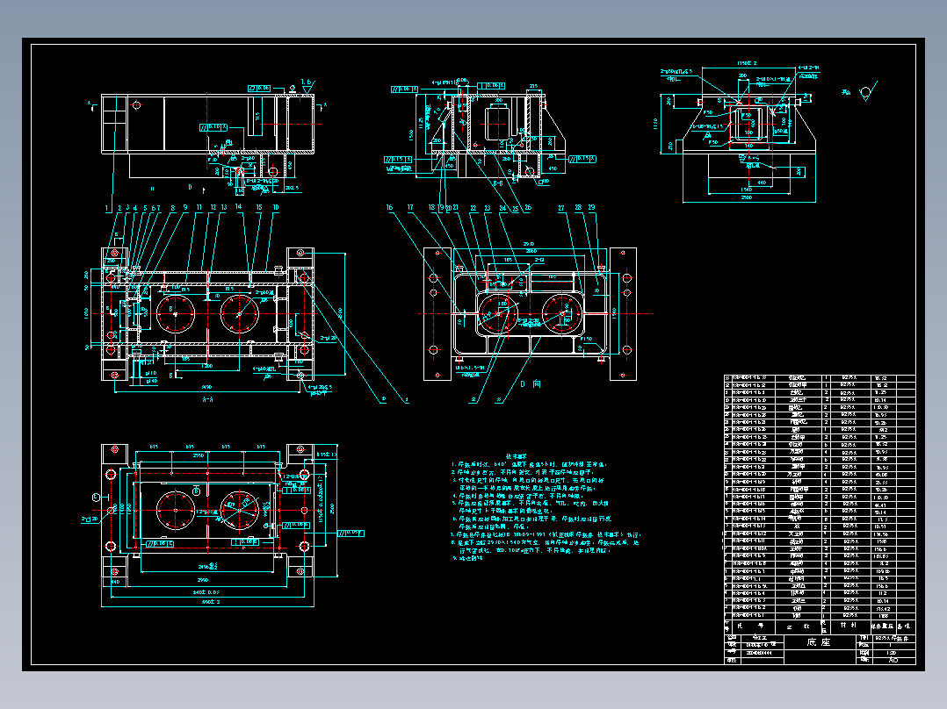Click part callout number 11
947x709 pixels.
point(199,208)
